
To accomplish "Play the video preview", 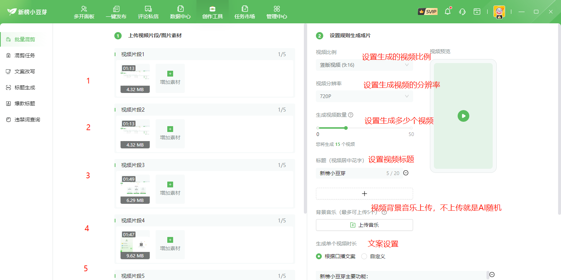I will [x=463, y=116].
